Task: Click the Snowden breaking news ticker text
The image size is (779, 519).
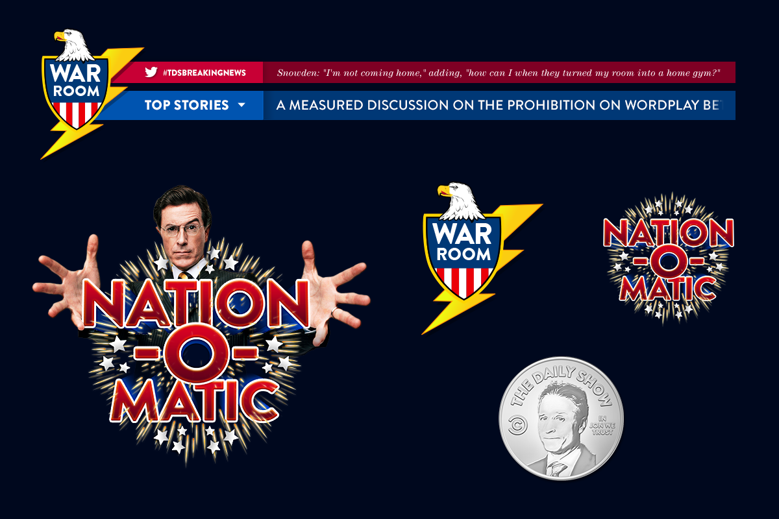Action: (497, 73)
